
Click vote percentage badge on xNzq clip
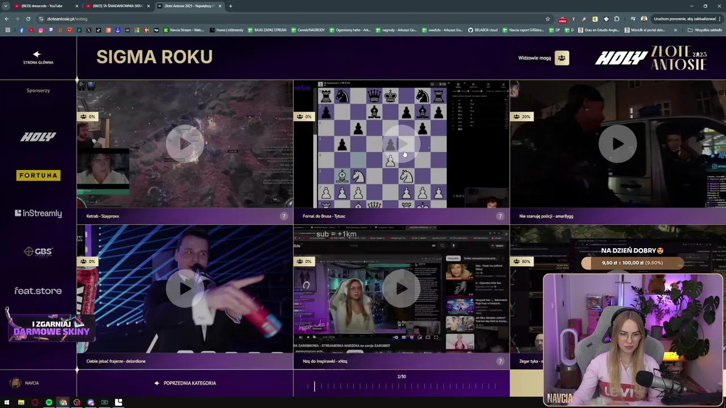(x=304, y=261)
